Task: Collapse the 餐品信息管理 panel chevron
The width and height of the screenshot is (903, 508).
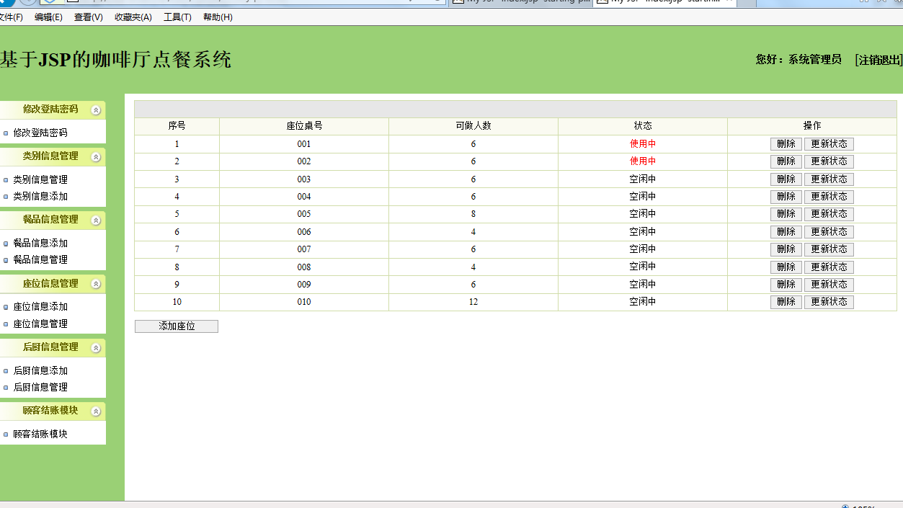Action: [96, 220]
